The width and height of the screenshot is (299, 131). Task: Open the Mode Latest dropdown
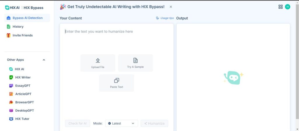(121, 123)
